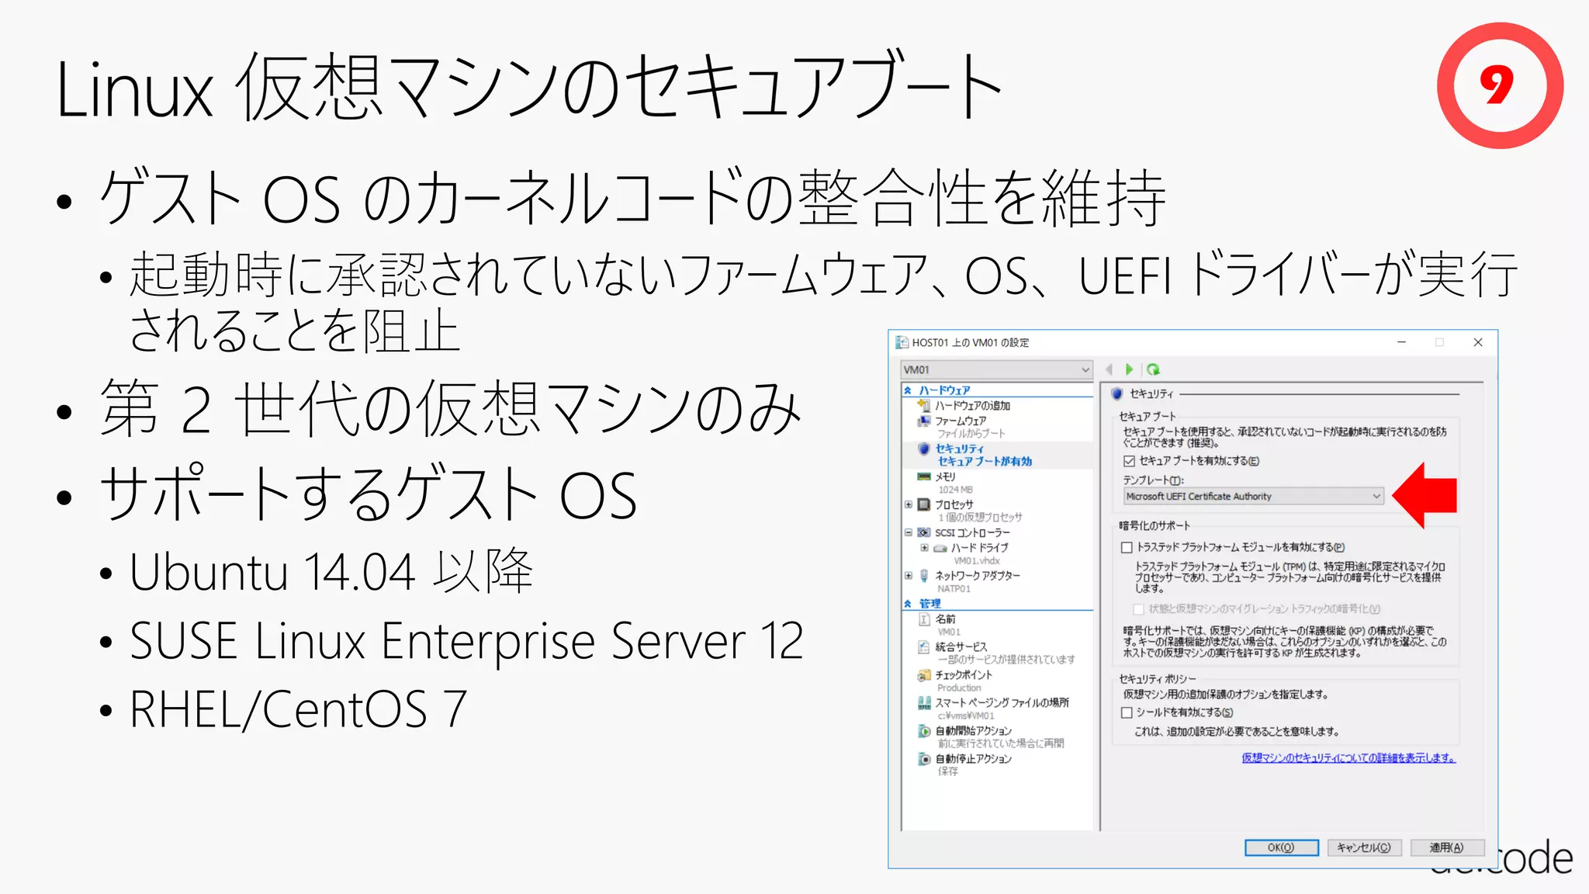Select the ネットワーク アダプター icon
Screen dimensions: 1589x894
pos(924,576)
